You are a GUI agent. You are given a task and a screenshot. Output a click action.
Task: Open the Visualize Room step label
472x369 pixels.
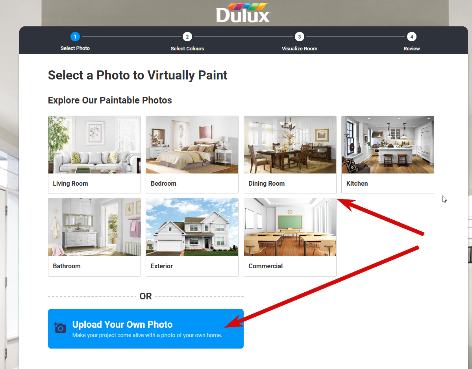(x=299, y=48)
